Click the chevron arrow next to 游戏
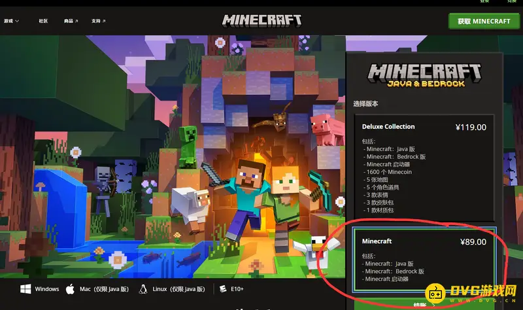Viewport: 523px width, 310px height. point(18,21)
